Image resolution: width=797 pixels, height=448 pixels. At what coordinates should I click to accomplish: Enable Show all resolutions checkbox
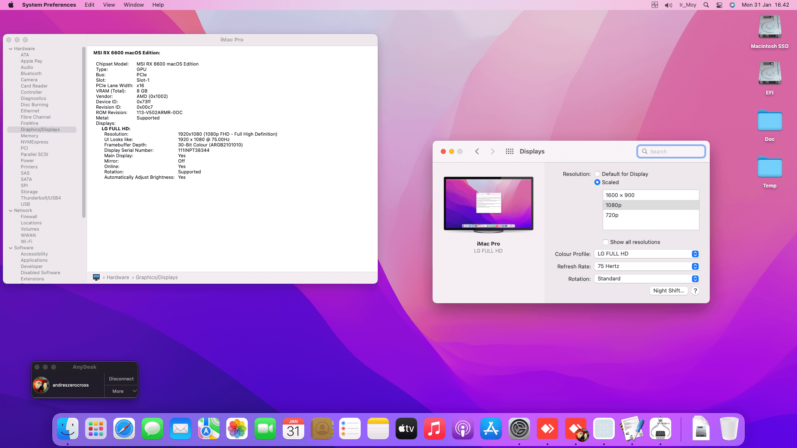click(x=606, y=242)
